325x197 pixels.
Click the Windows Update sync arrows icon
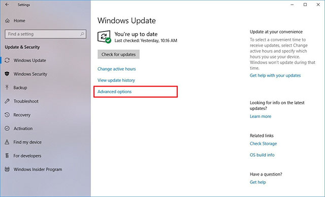coord(7,60)
